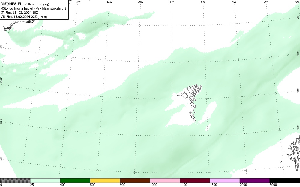
Task: Click the legend value 400
Action: coord(63,185)
